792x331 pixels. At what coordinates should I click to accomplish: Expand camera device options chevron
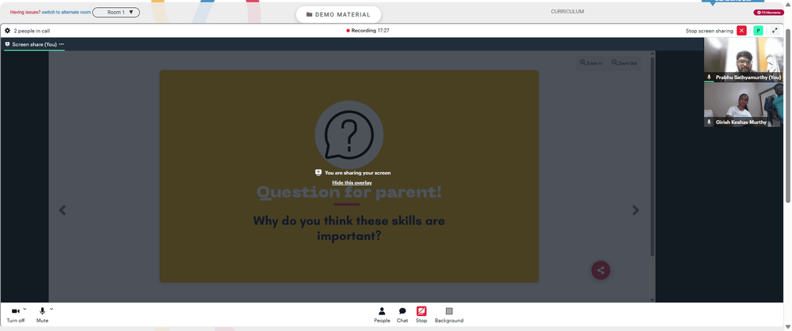[x=25, y=309]
